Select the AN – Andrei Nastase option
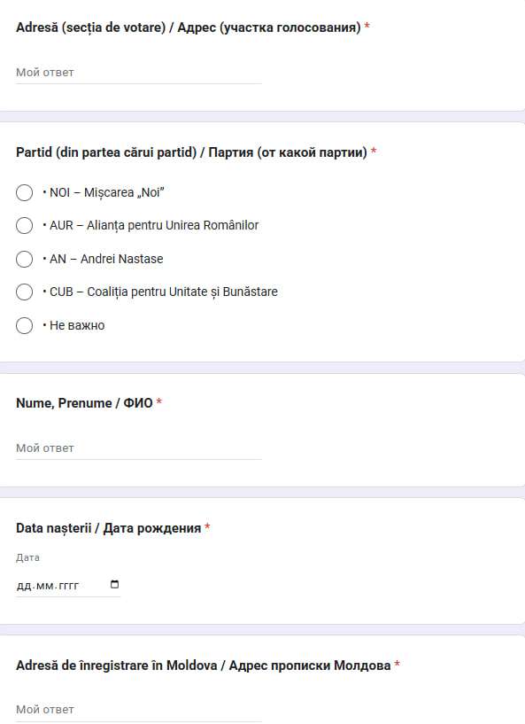The image size is (525, 724). click(25, 259)
